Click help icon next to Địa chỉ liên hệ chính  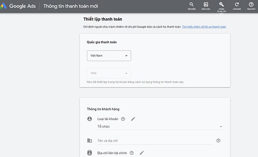(x=131, y=153)
